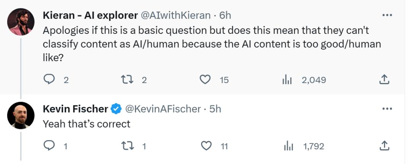The height and width of the screenshot is (164, 411).
Task: Like Kevin Fischer's reply
Action: point(206,146)
